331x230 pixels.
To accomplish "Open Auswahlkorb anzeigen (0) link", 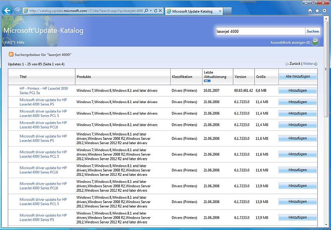I will pos(290,43).
